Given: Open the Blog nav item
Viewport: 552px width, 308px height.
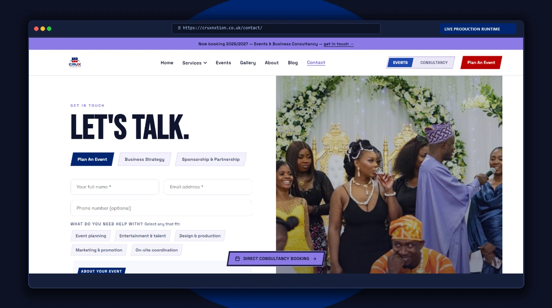Looking at the screenshot, I should click(293, 63).
